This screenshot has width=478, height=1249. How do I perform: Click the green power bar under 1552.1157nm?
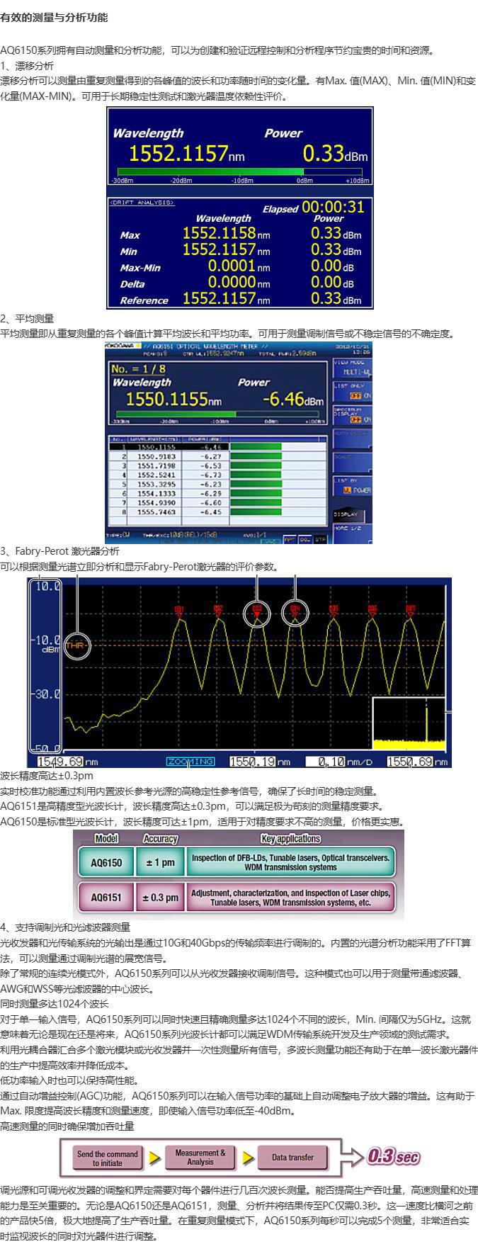coord(239,171)
